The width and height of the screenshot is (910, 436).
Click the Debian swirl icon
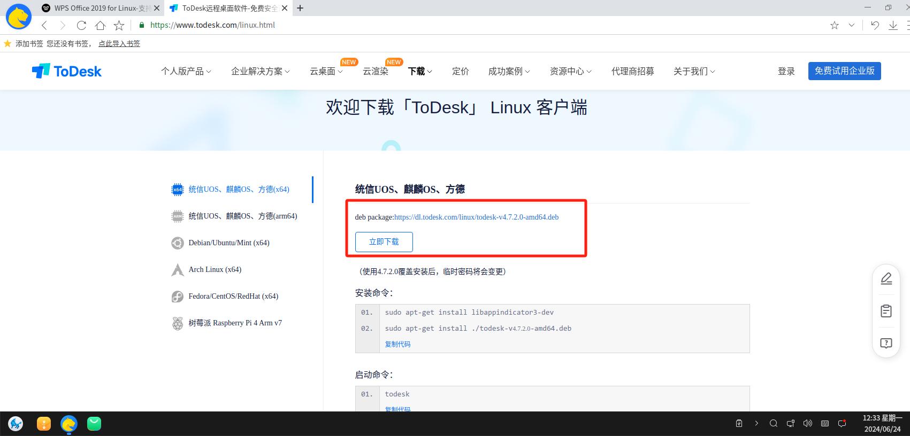(177, 243)
